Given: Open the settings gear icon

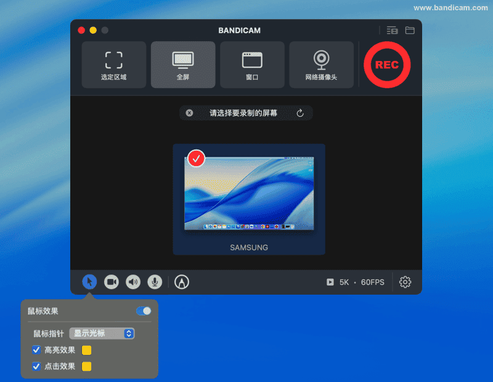Looking at the screenshot, I should (x=405, y=282).
